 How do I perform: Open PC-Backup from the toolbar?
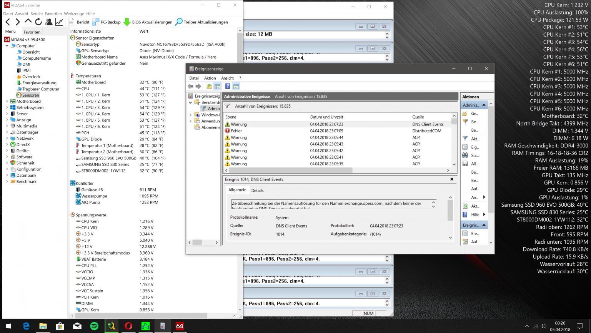(x=107, y=22)
